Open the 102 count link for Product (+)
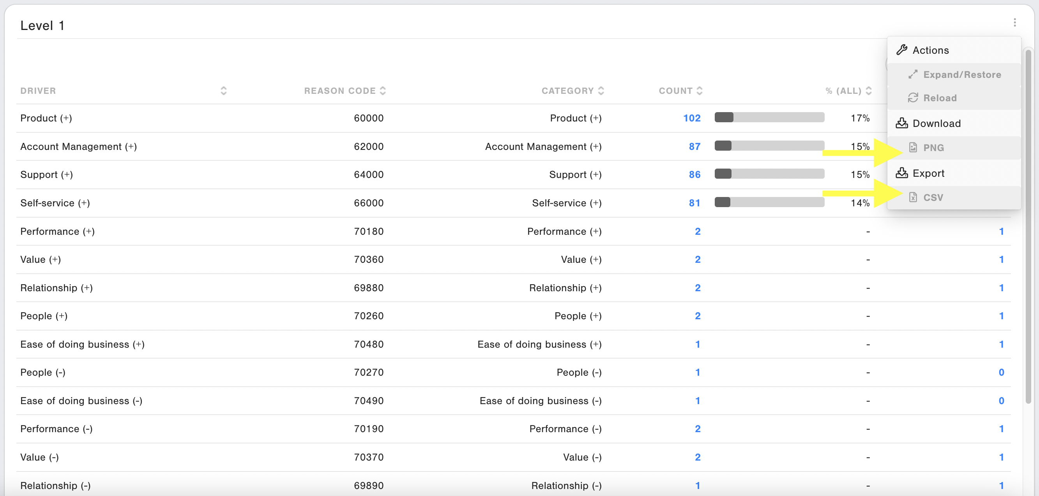This screenshot has height=496, width=1039. 692,118
